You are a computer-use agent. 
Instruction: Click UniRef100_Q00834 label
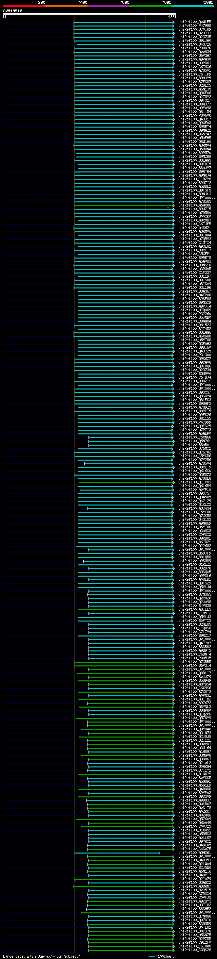tap(195, 52)
